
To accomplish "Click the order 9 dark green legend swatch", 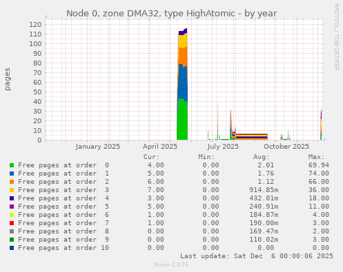I will pos(12,240).
